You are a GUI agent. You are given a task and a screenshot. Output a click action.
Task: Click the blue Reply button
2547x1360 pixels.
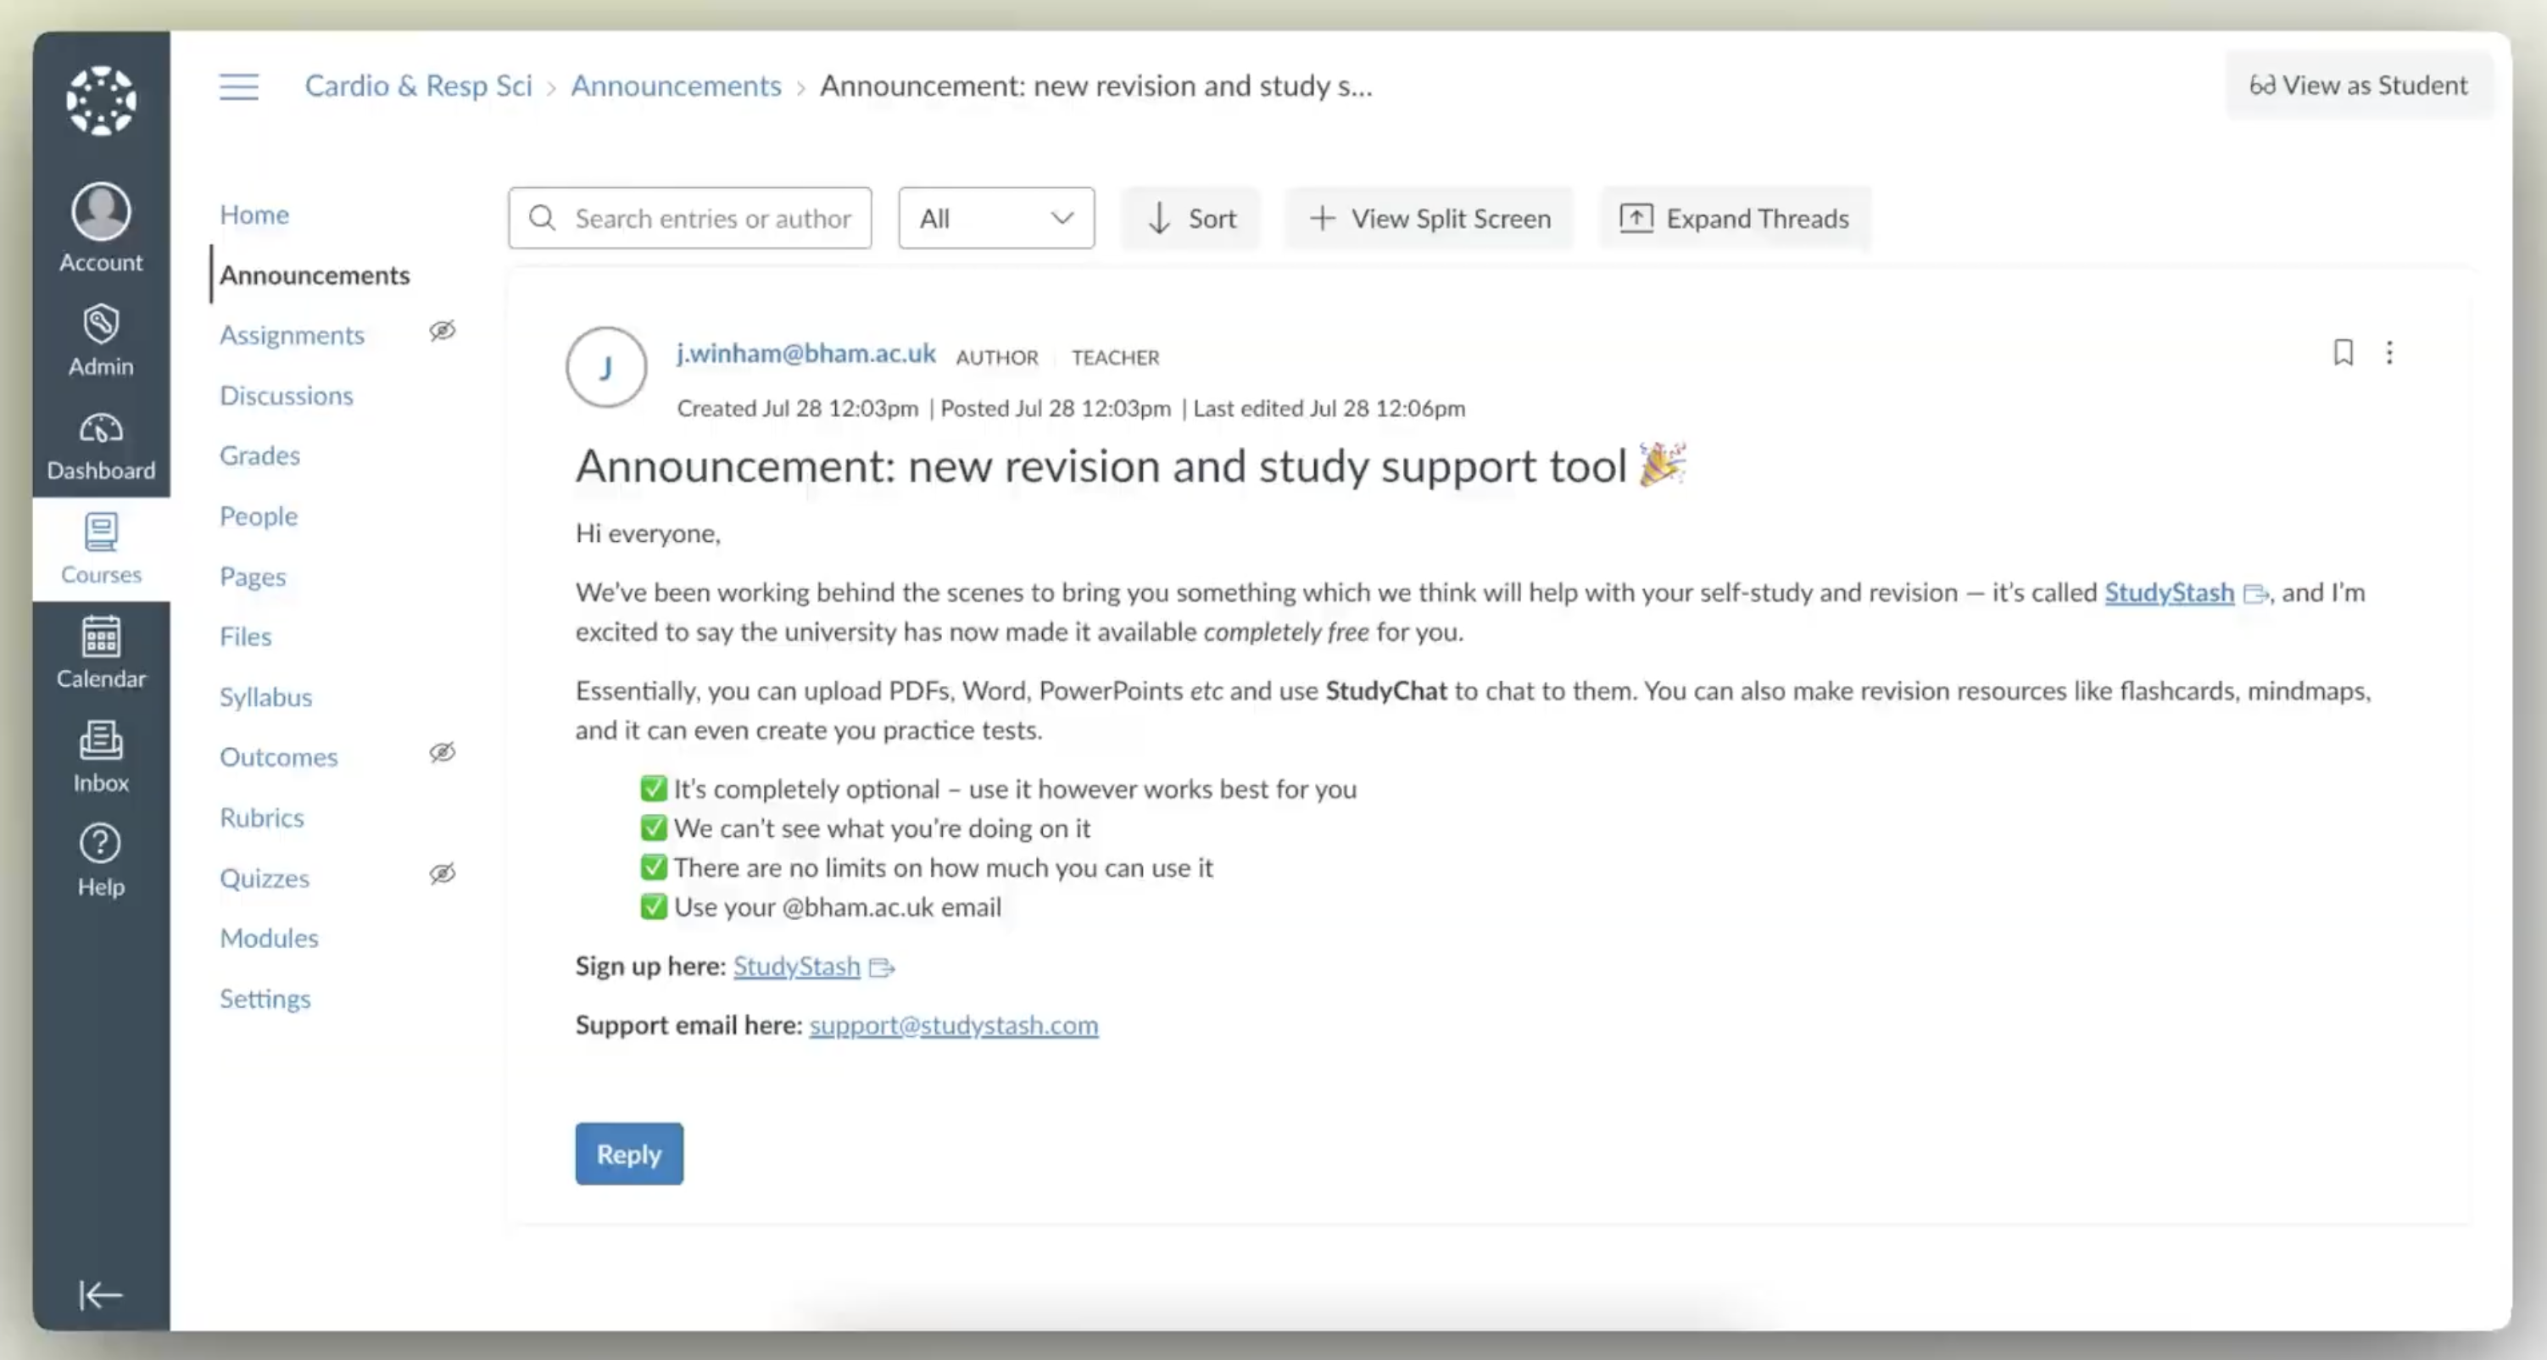pyautogui.click(x=629, y=1153)
